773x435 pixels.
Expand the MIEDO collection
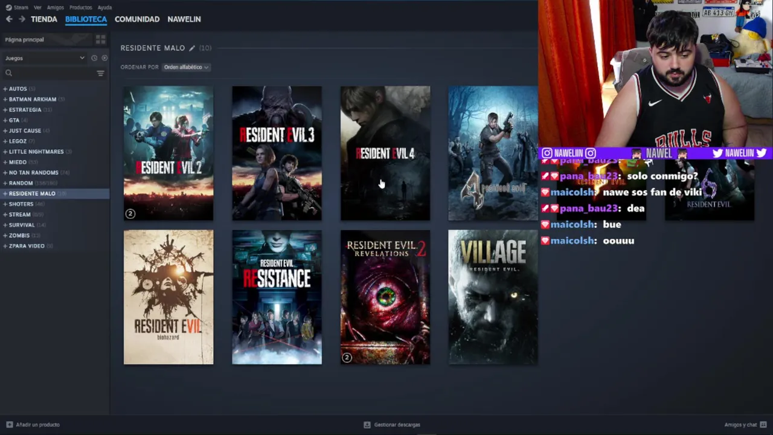[5, 162]
